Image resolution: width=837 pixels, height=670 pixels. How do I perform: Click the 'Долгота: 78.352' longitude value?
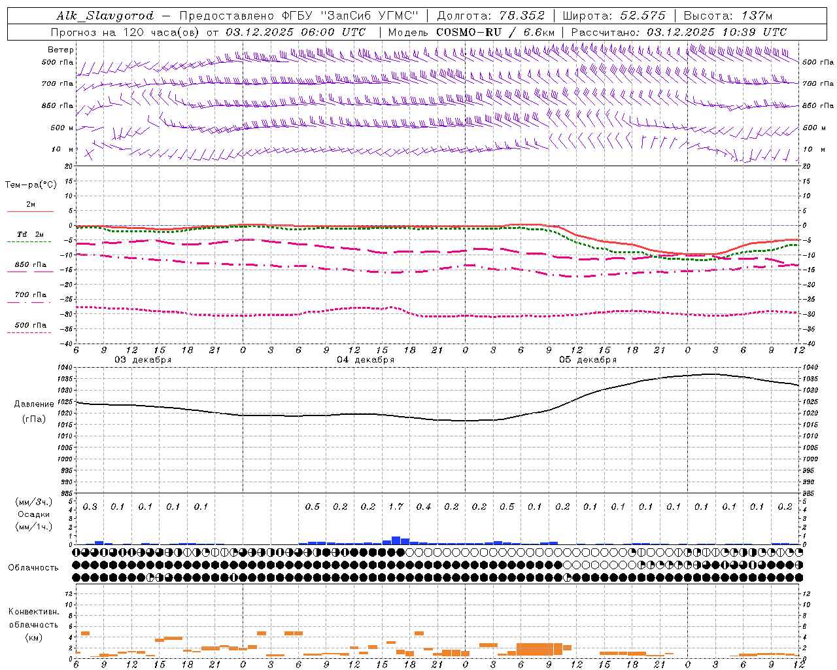point(490,16)
